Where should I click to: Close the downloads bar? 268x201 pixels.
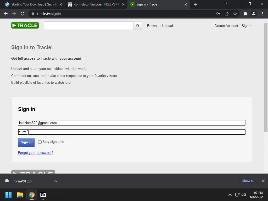[x=263, y=181]
